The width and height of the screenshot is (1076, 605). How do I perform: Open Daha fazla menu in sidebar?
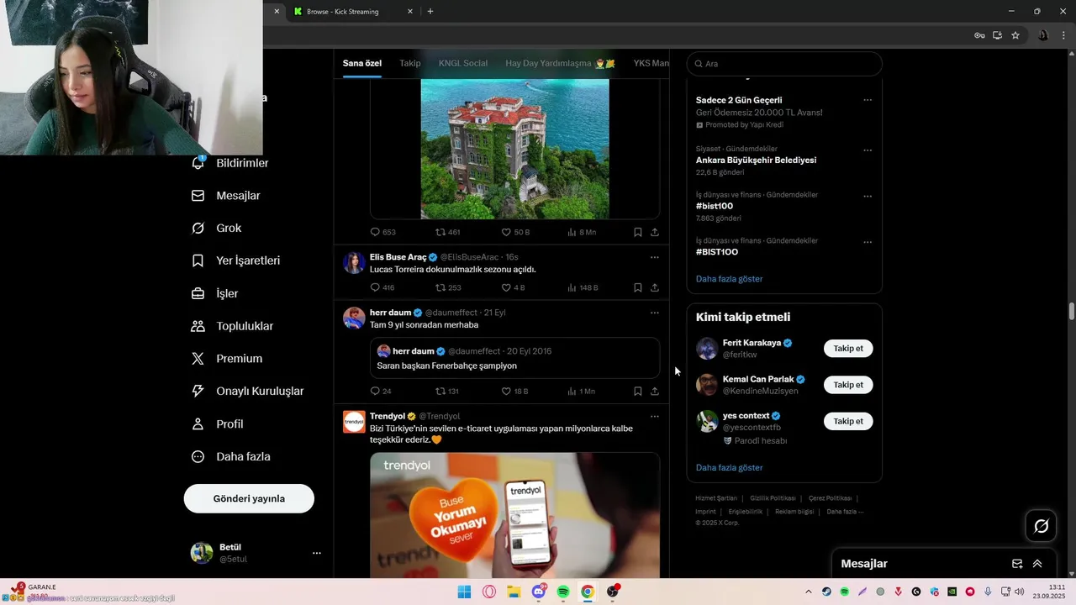[230, 457]
